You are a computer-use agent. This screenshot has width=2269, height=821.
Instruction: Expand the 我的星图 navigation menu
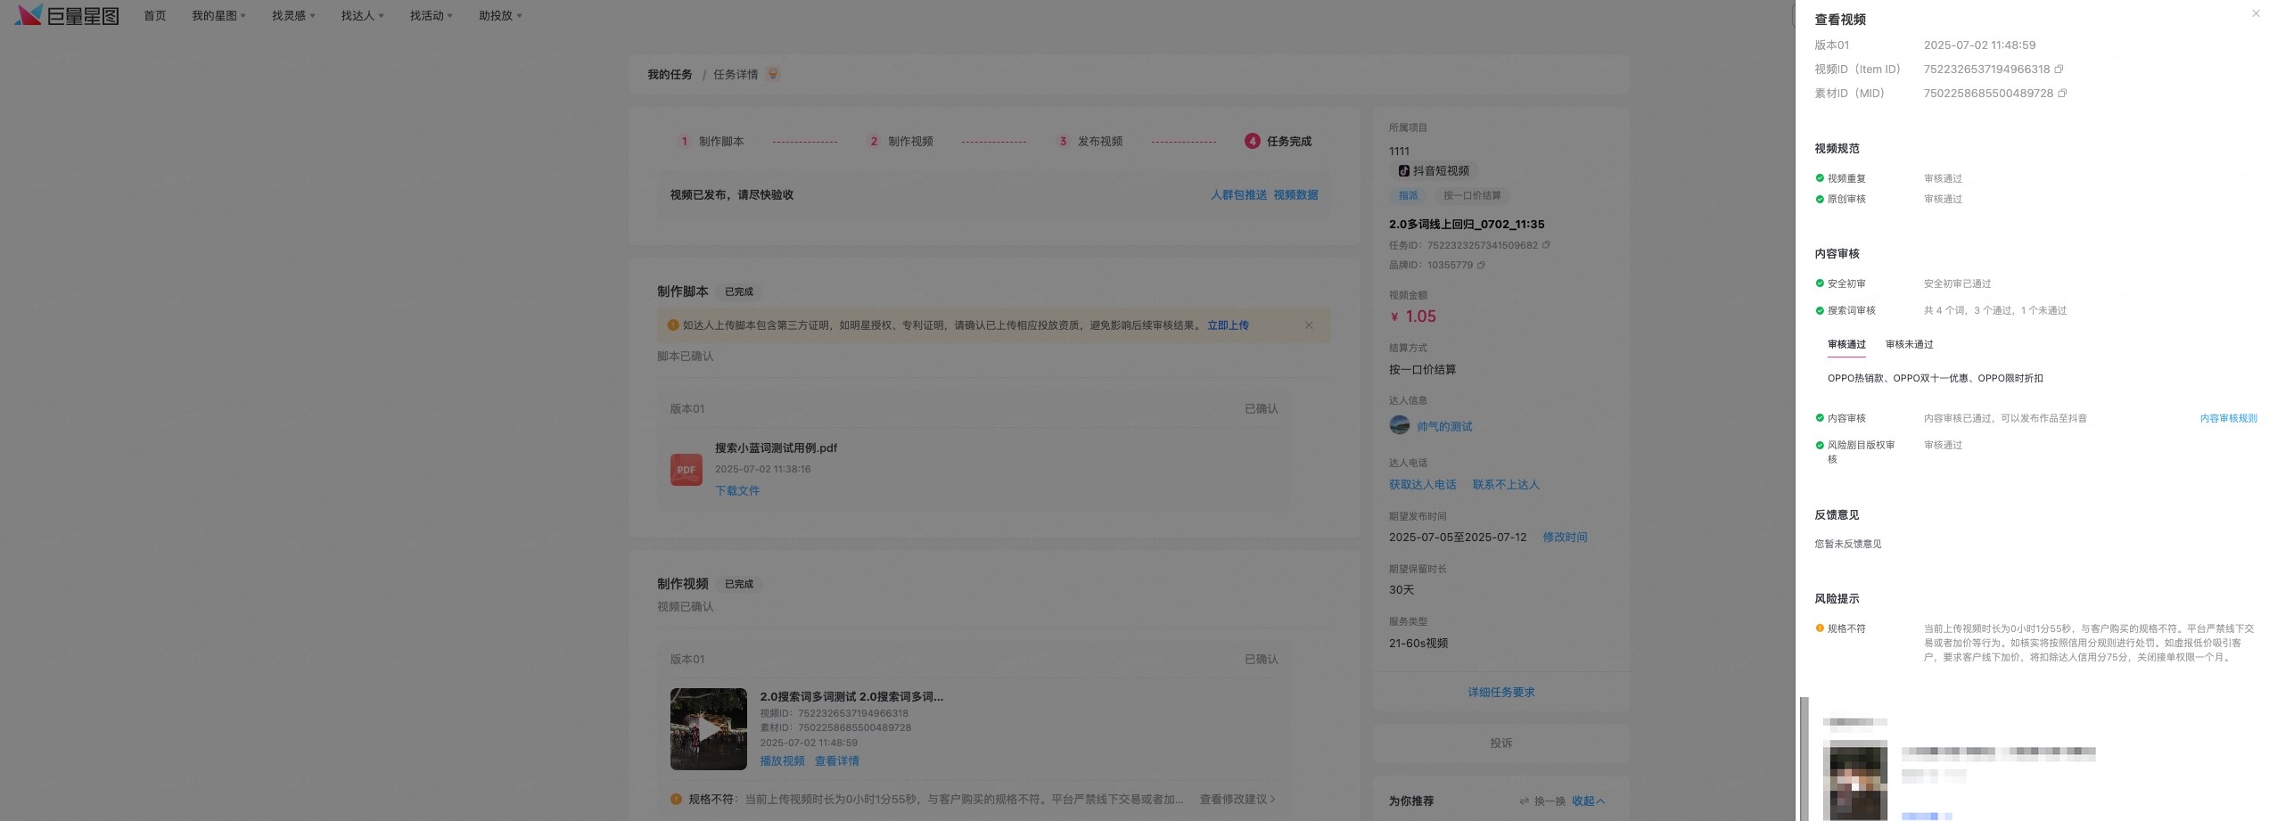coord(218,16)
